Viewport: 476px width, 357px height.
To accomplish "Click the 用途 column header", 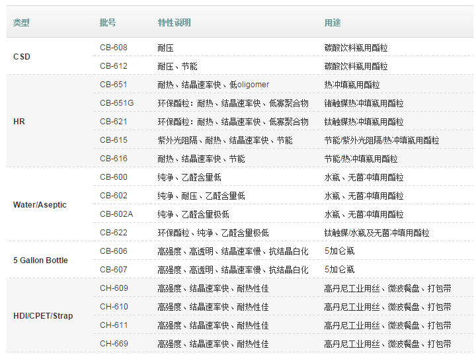I will coord(333,22).
